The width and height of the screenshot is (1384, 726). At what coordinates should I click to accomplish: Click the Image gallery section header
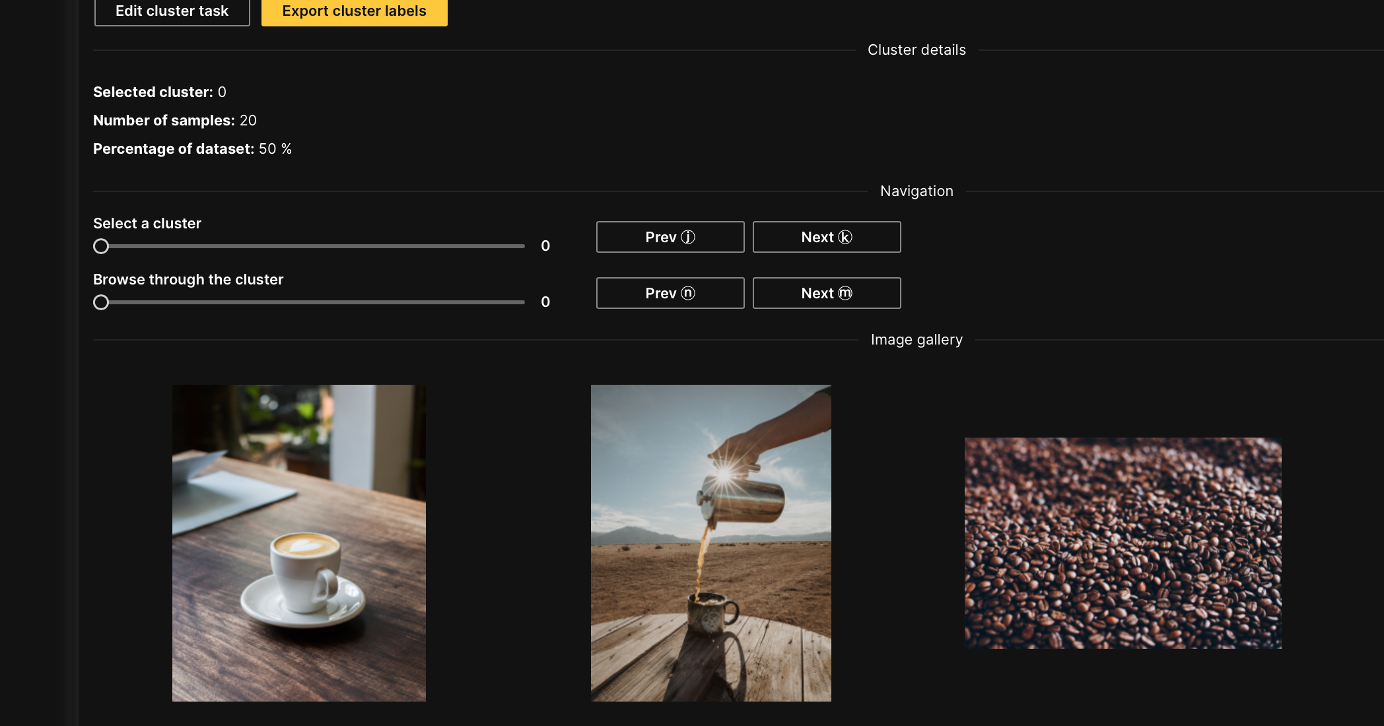pyautogui.click(x=916, y=339)
